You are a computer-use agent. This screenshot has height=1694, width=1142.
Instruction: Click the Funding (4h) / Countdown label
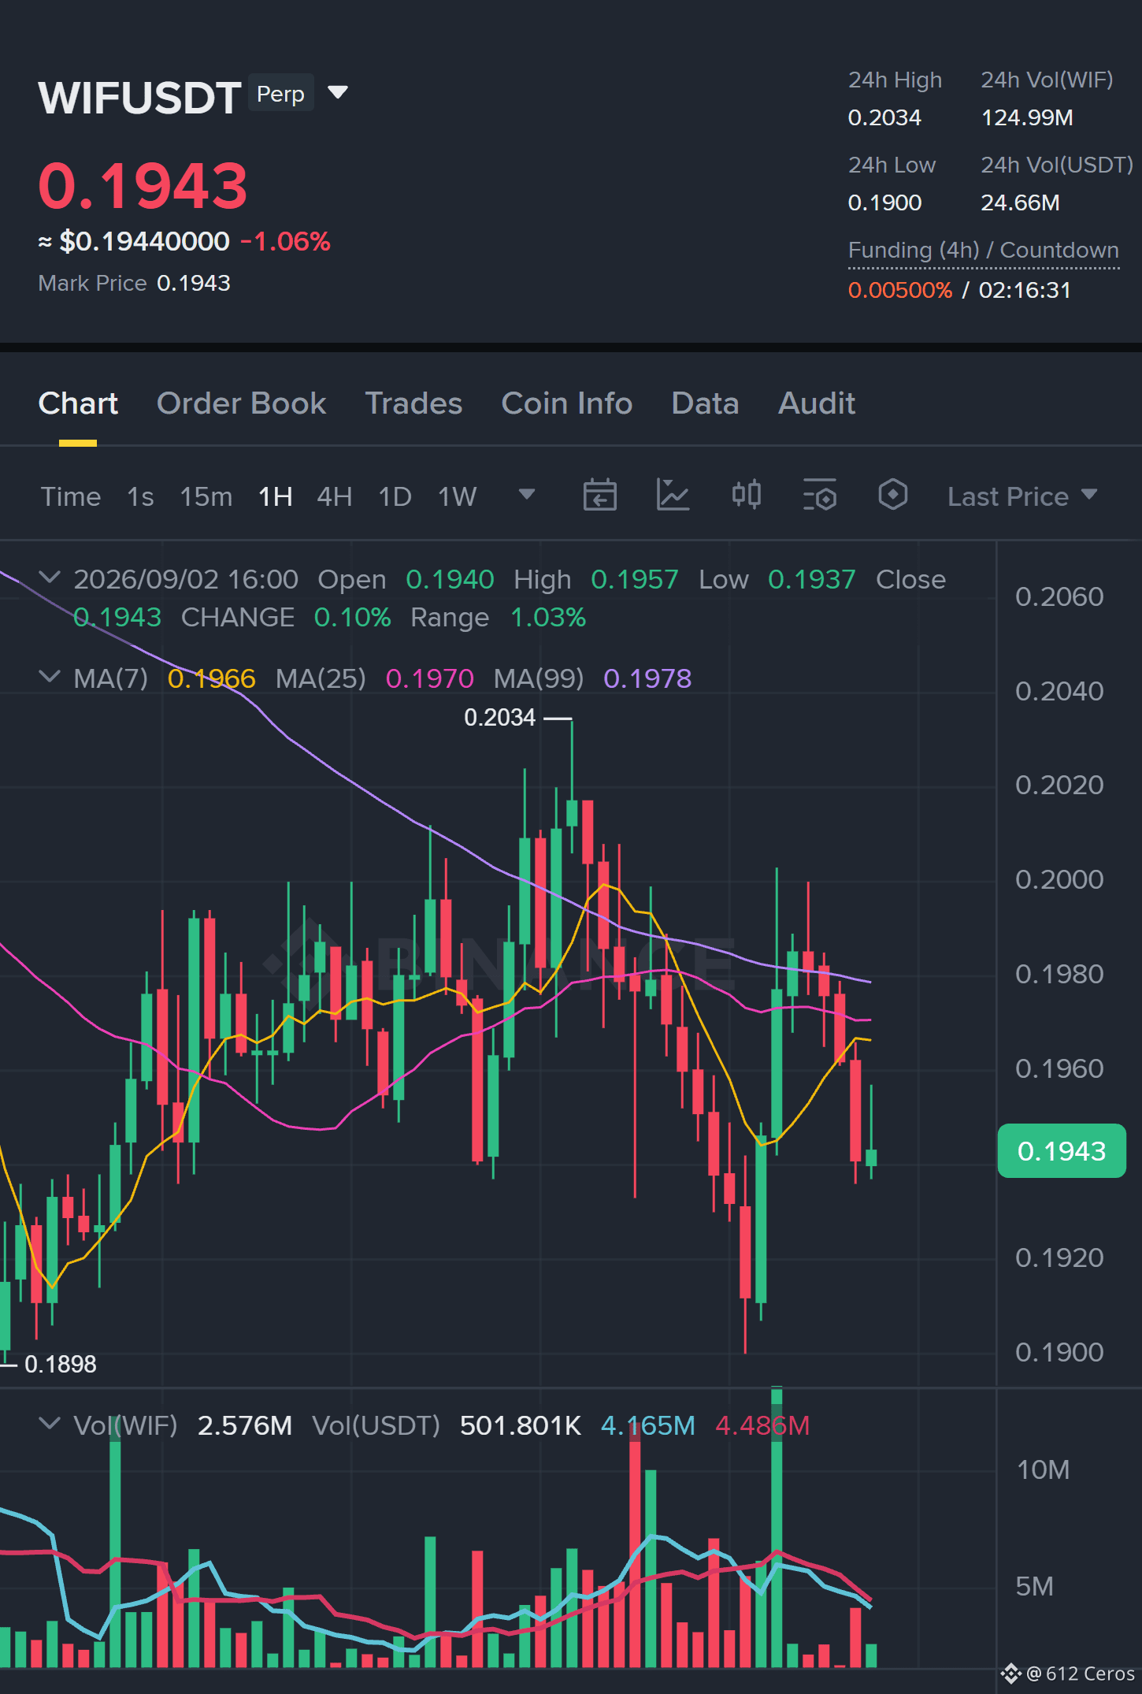tap(983, 251)
